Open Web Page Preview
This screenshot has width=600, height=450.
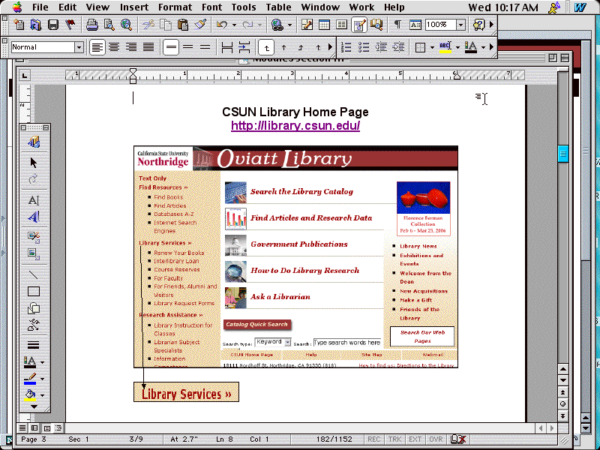[126, 25]
